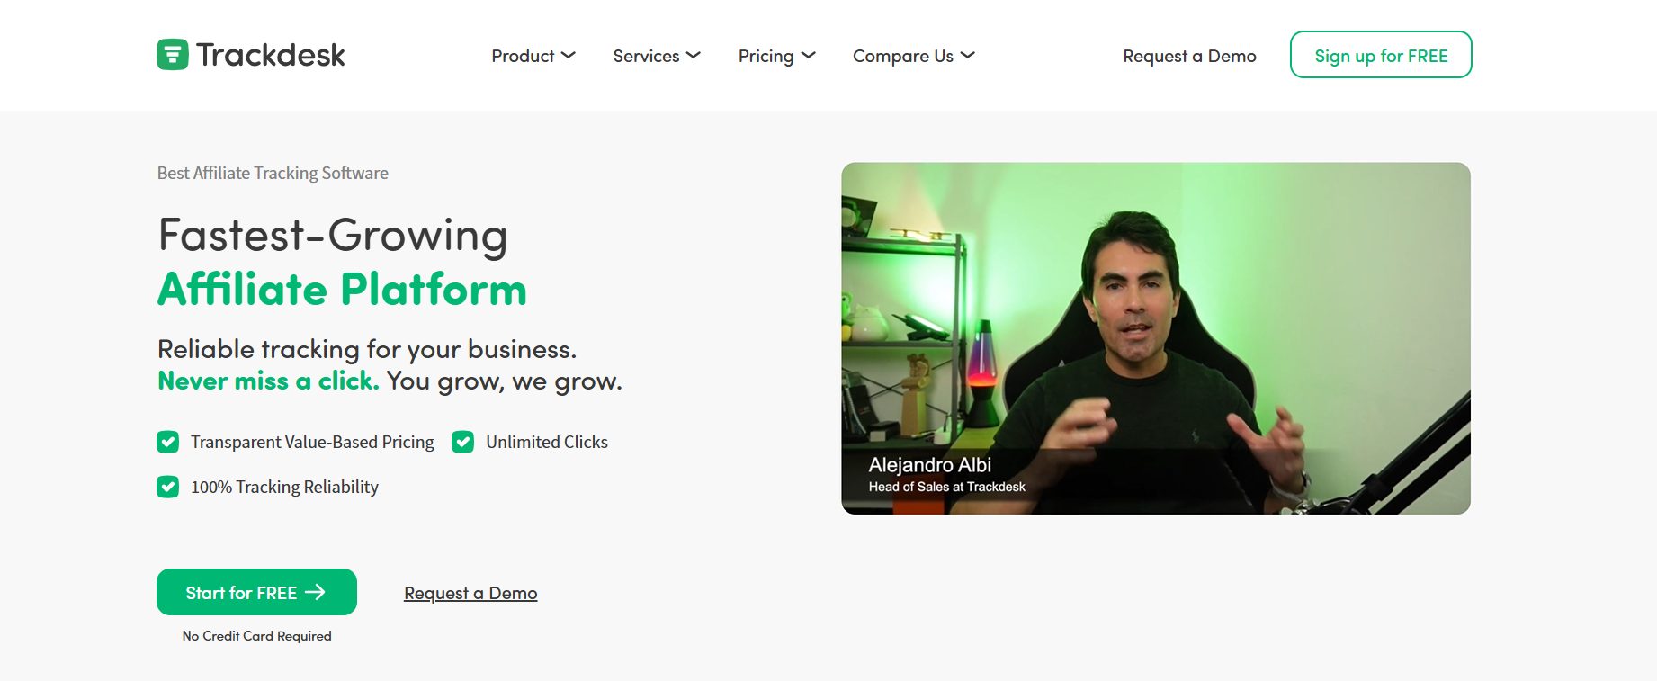Open the Services menu label
The width and height of the screenshot is (1657, 681).
646,56
